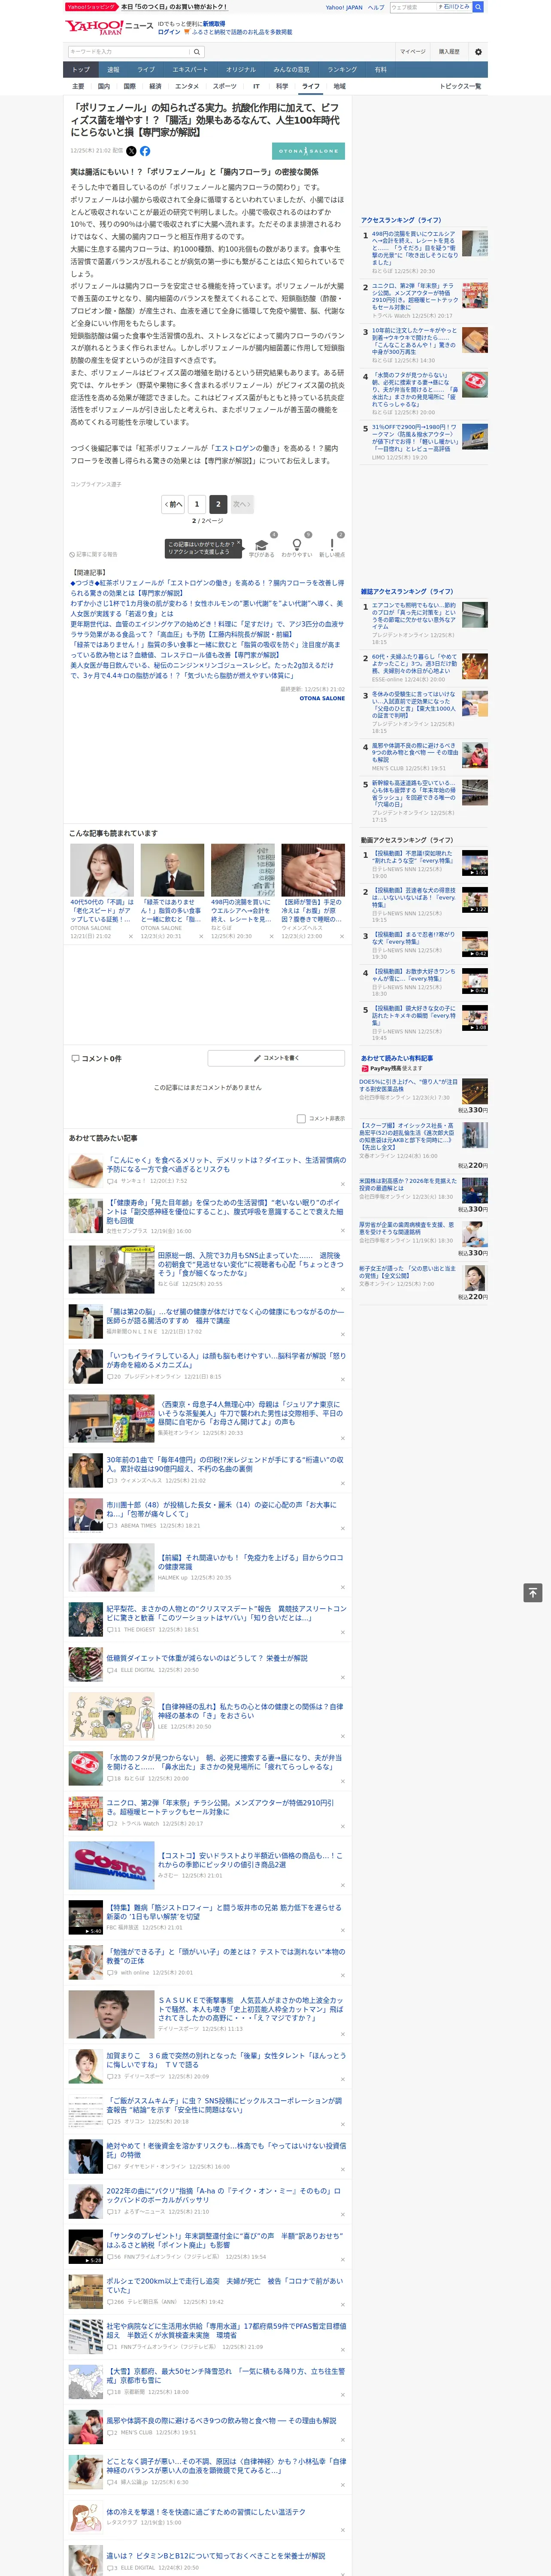
Task: Open 「こんにゃく」を食べるメリット article
Action: coord(226,1165)
